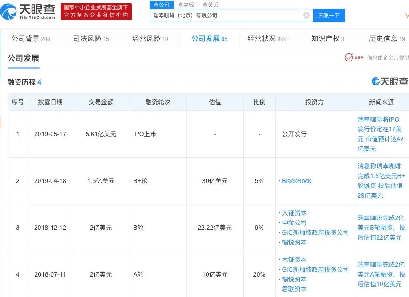The width and height of the screenshot is (409, 297).
Task: Open news link about 2亿美元B轮融资
Action: point(381,228)
